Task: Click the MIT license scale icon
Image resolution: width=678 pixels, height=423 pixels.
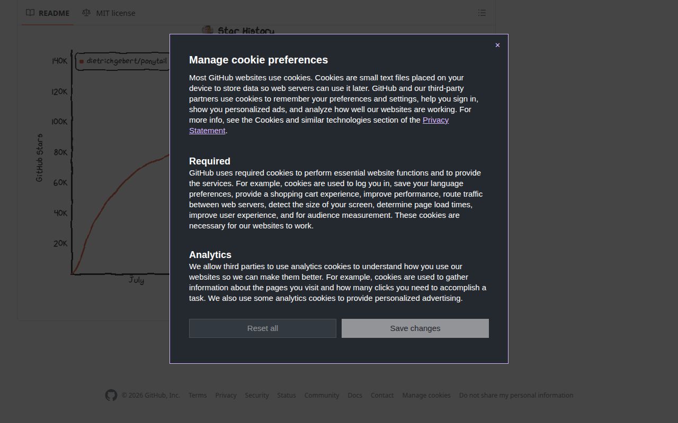Action: [x=86, y=13]
